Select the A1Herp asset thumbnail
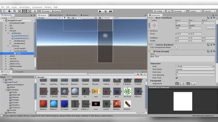The image size is (218, 122). 64,91
